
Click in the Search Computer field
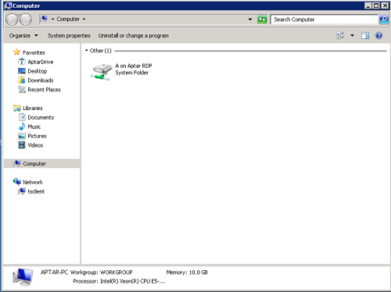[325, 20]
